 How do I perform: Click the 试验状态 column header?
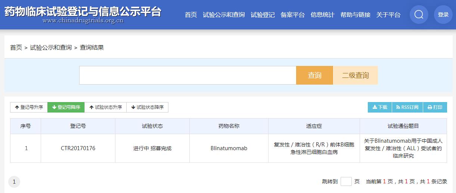(x=152, y=126)
